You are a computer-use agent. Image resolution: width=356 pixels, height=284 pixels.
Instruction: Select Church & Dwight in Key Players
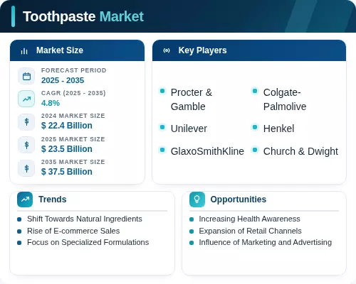coord(300,151)
